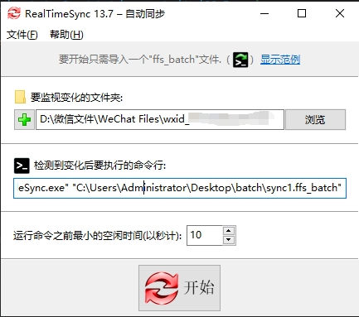
Task: Click the RealTimeSync title bar app icon
Action: click(x=14, y=13)
